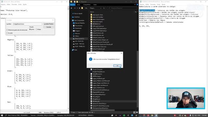The image size is (208, 117).
Task: Select the PSConfig.txt file
Action: [96, 97]
